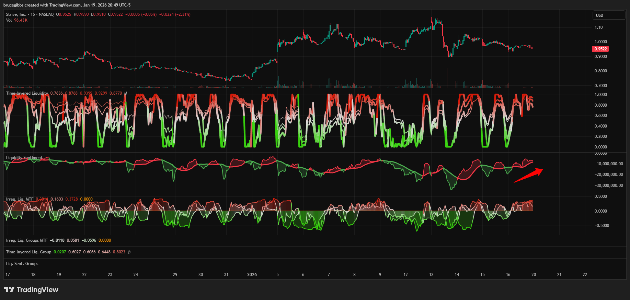This screenshot has width=630, height=300.
Task: Click the chart header text with TradingView.com
Action: [x=67, y=5]
